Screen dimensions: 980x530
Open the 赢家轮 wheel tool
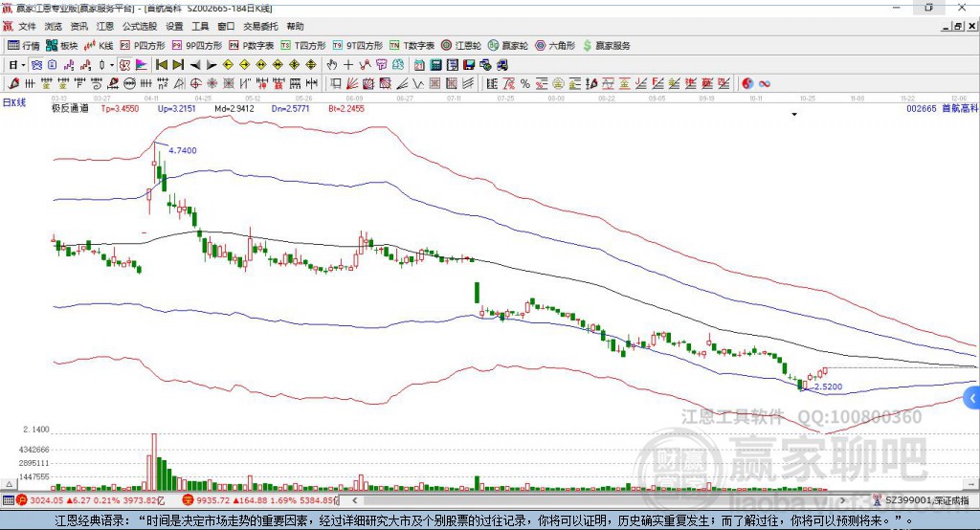508,46
